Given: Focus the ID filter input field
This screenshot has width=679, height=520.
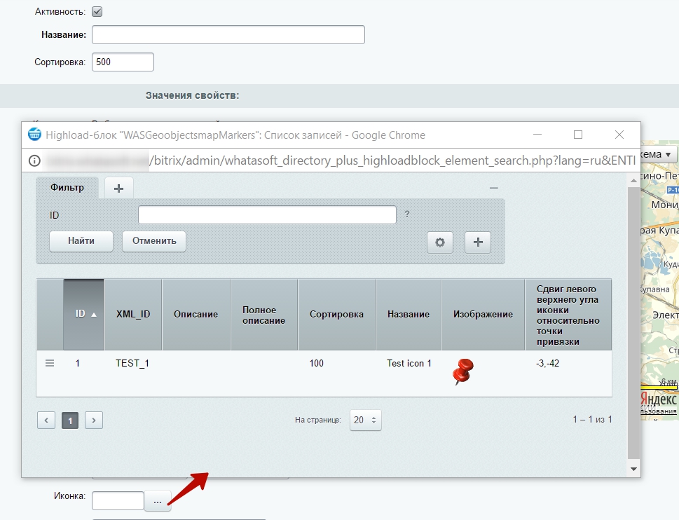Looking at the screenshot, I should tap(267, 214).
